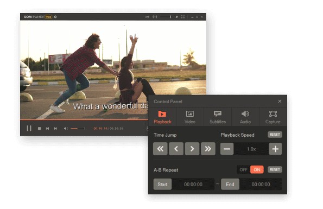Open the Video tab in the Control Panel

190,117
